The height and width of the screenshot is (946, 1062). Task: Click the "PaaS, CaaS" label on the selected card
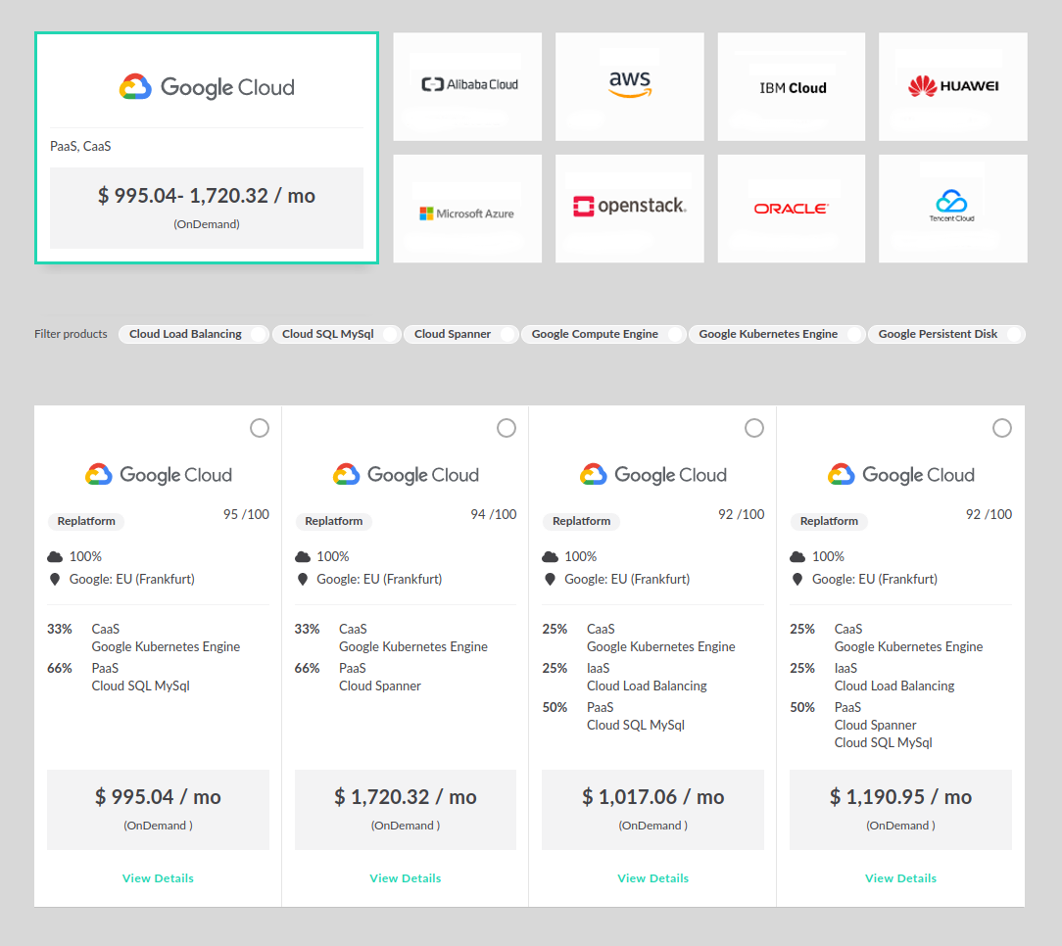80,146
